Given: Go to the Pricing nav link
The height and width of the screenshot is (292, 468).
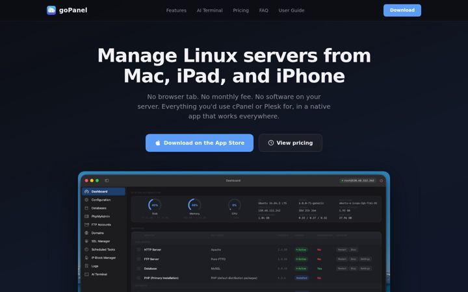Looking at the screenshot, I should point(241,10).
